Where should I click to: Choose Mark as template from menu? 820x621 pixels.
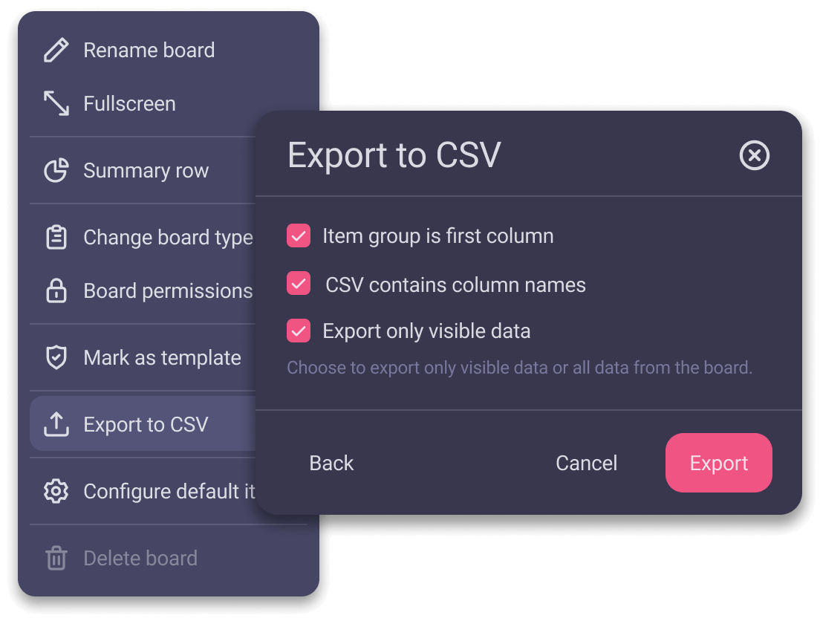pos(162,358)
